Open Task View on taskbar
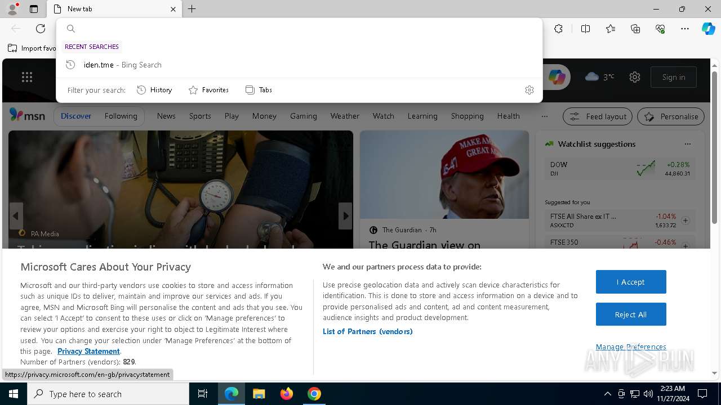 [x=203, y=394]
